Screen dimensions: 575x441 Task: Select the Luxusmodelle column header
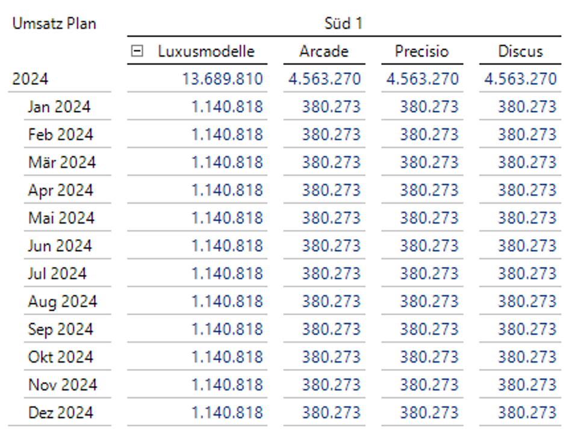tap(206, 52)
